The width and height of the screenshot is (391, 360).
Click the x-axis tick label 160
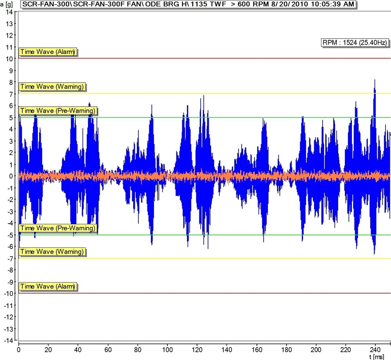click(x=256, y=349)
